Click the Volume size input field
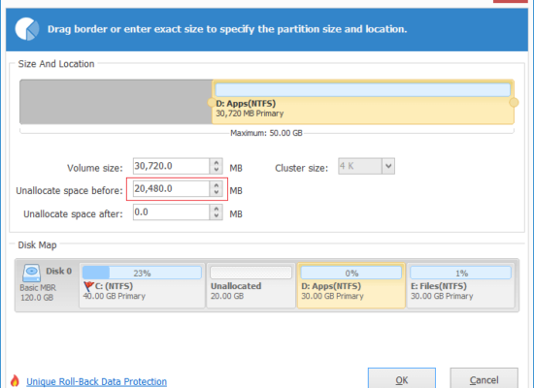The height and width of the screenshot is (388, 534). [x=171, y=166]
